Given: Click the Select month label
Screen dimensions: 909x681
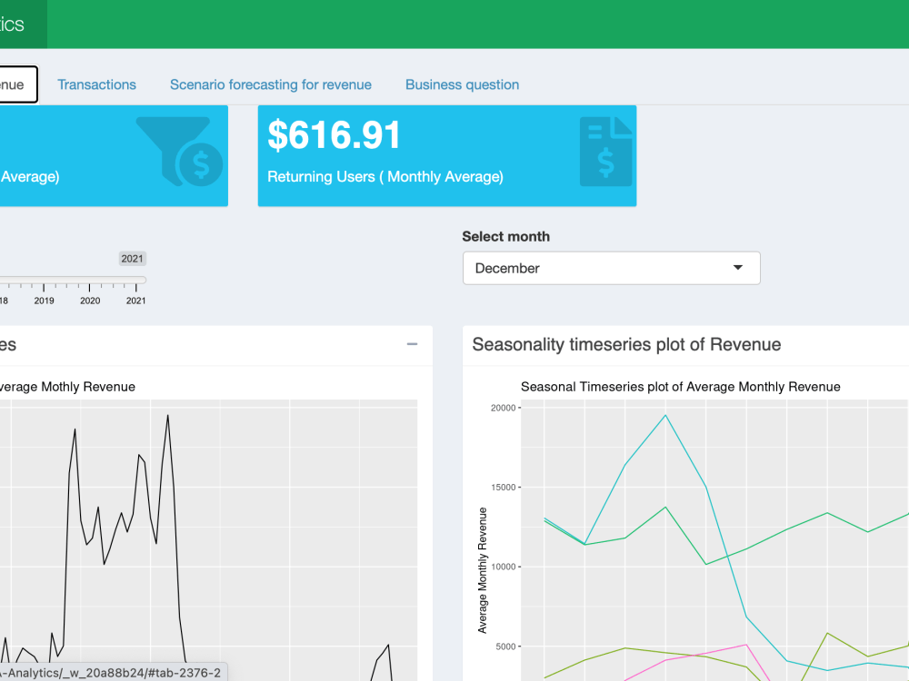Looking at the screenshot, I should tap(505, 236).
